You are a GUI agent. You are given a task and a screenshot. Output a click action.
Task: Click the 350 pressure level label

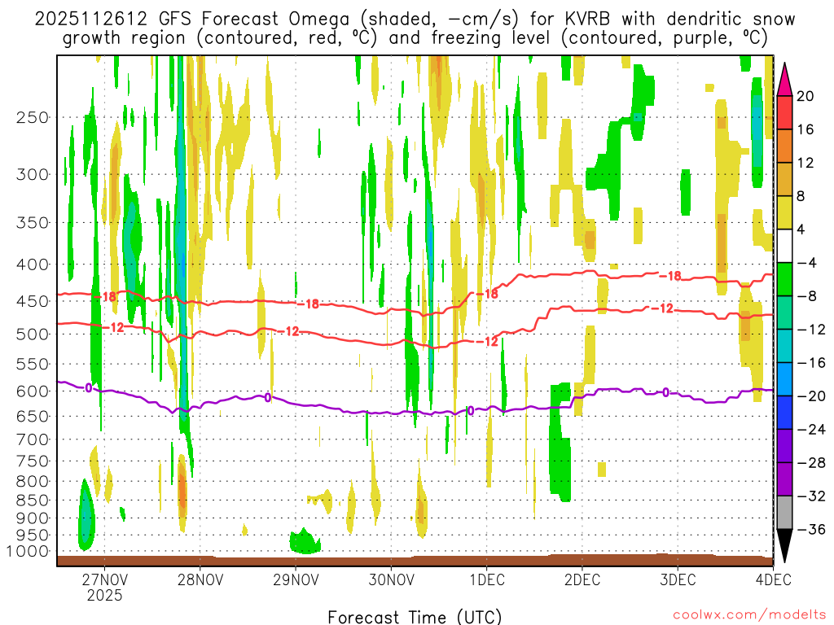(33, 222)
